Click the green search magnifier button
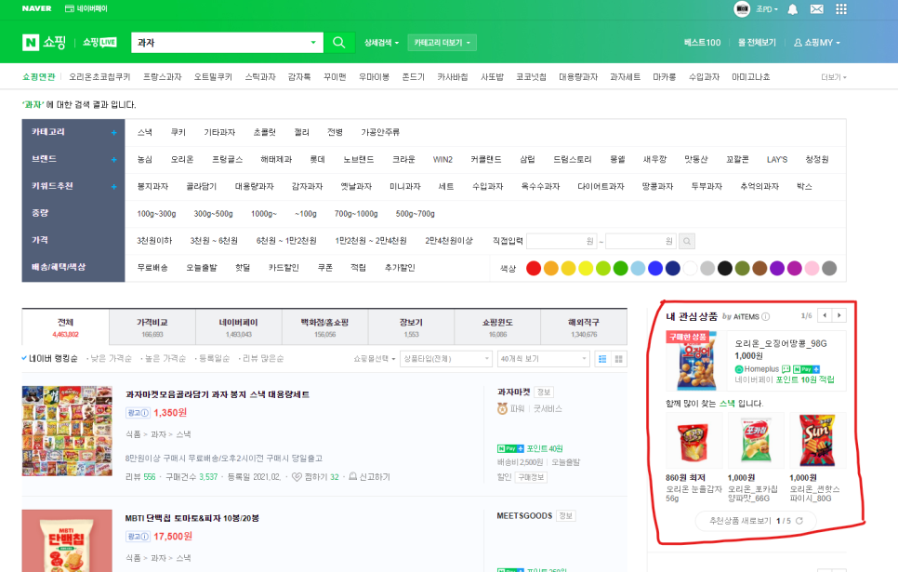The width and height of the screenshot is (898, 572). 339,43
